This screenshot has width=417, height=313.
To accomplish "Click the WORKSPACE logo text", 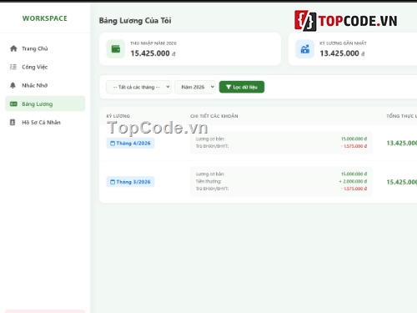I will 45,18.
